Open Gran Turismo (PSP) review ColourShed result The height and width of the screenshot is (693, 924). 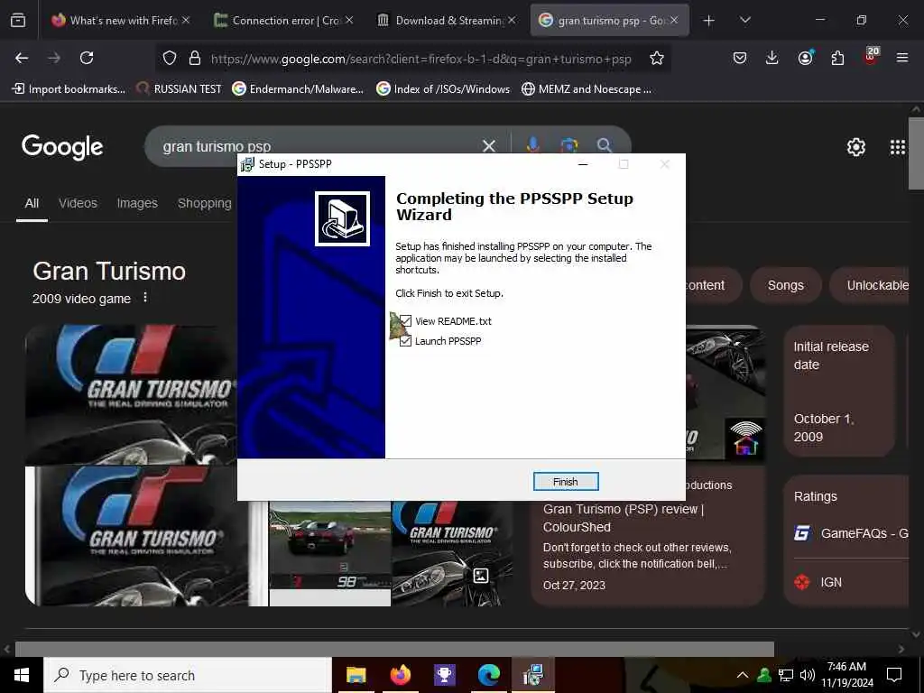624,518
